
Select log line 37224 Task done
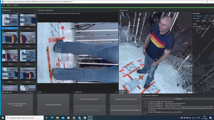click(165, 112)
